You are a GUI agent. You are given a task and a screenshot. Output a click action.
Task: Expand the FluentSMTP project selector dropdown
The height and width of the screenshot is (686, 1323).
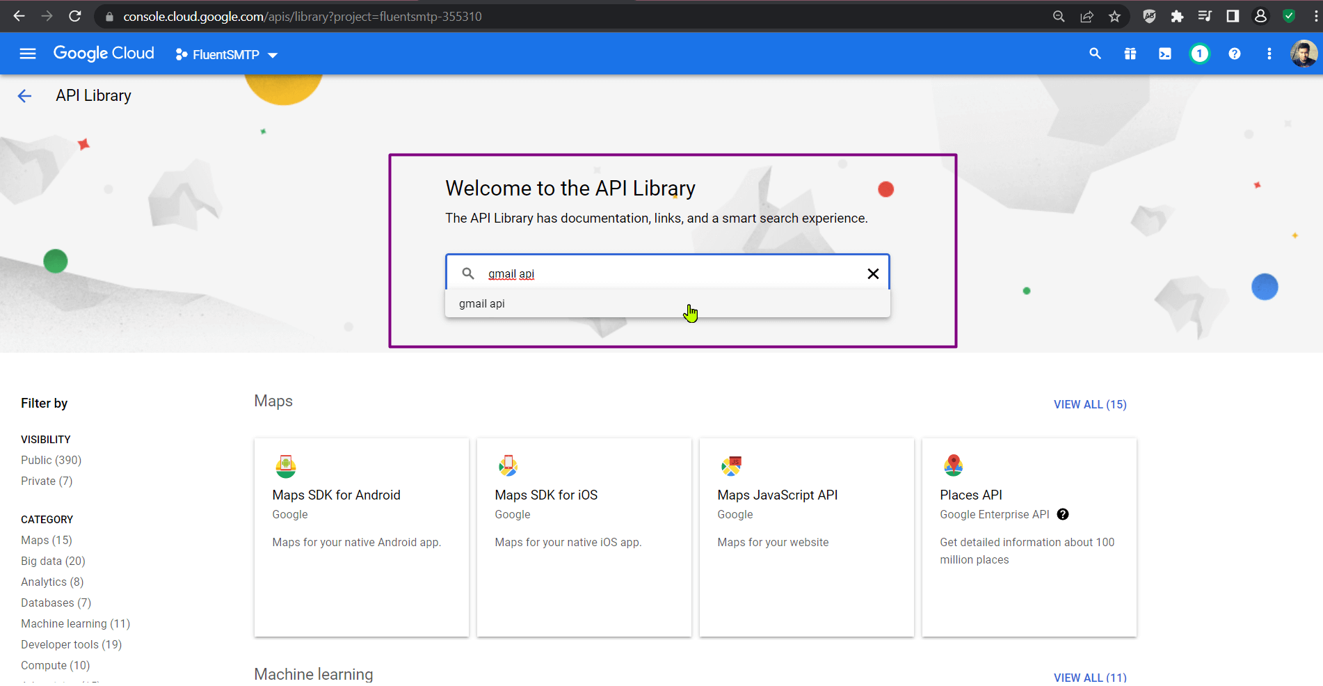(x=227, y=54)
